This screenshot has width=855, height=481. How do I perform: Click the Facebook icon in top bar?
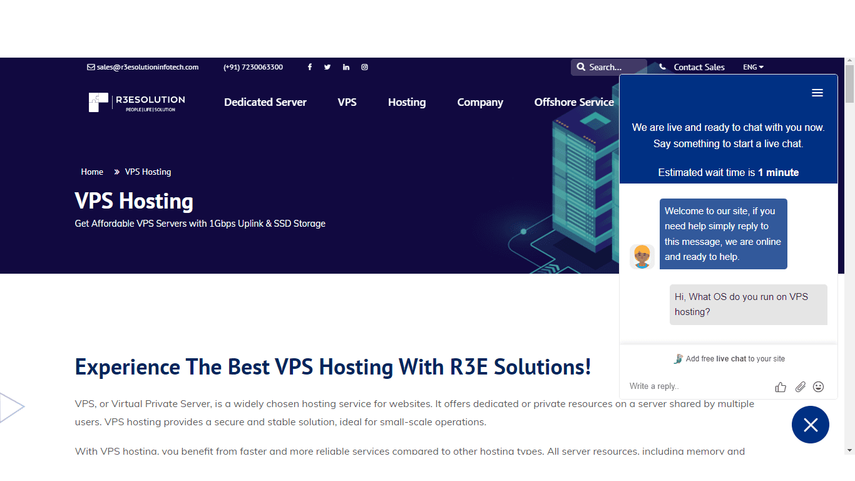pos(309,67)
